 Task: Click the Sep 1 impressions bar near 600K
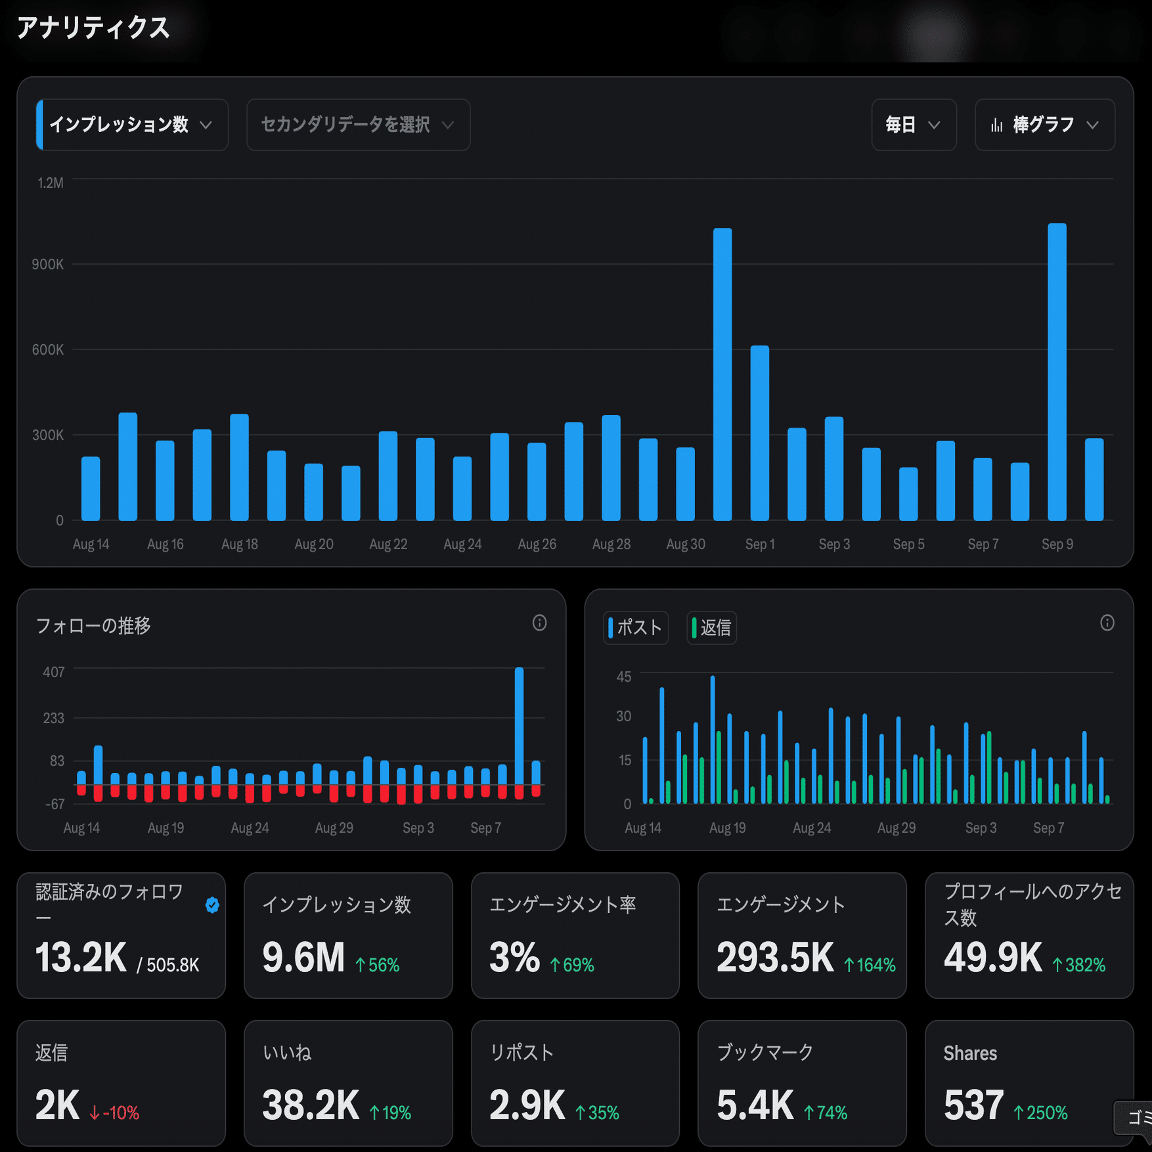pos(760,433)
